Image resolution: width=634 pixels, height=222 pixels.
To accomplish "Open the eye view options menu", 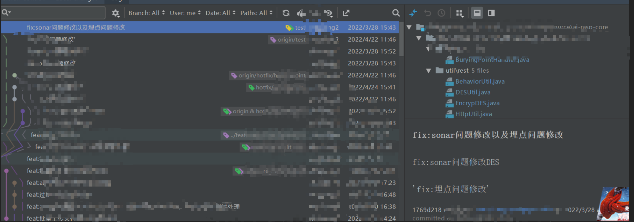I will tap(328, 13).
